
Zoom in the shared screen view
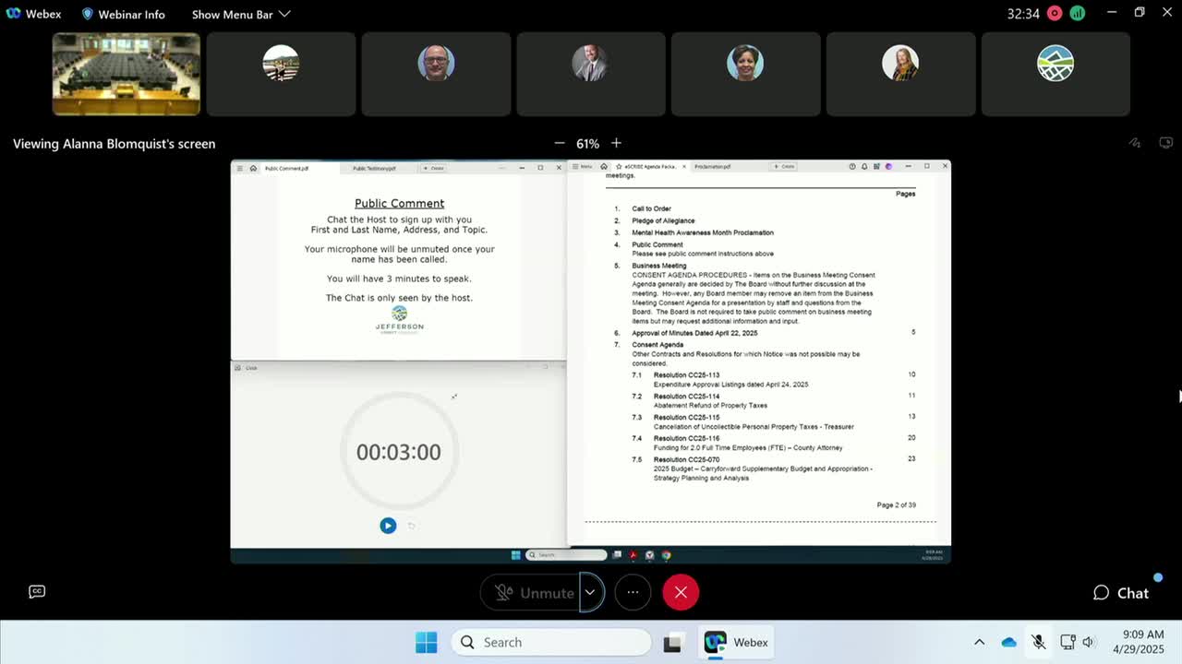[x=616, y=143]
